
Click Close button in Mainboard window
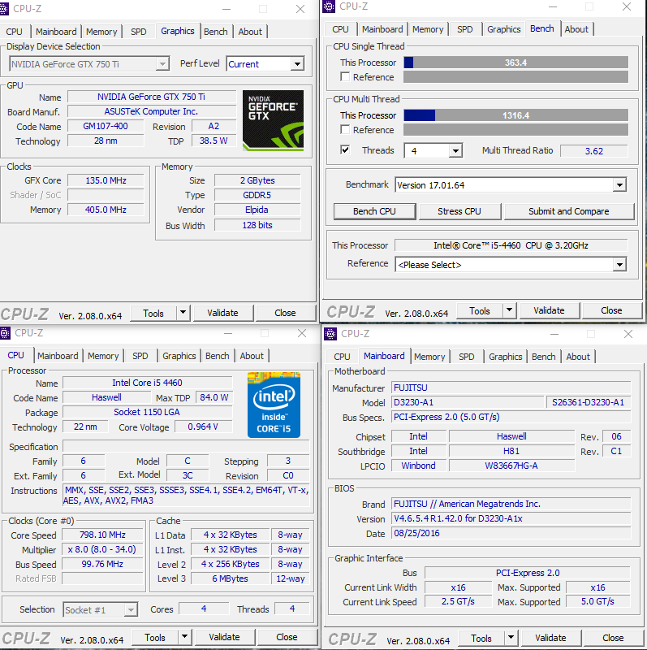613,638
